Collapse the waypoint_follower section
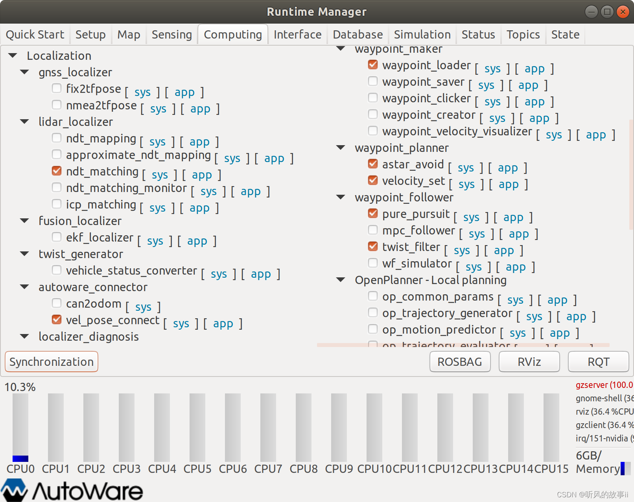The width and height of the screenshot is (634, 502). 341,197
